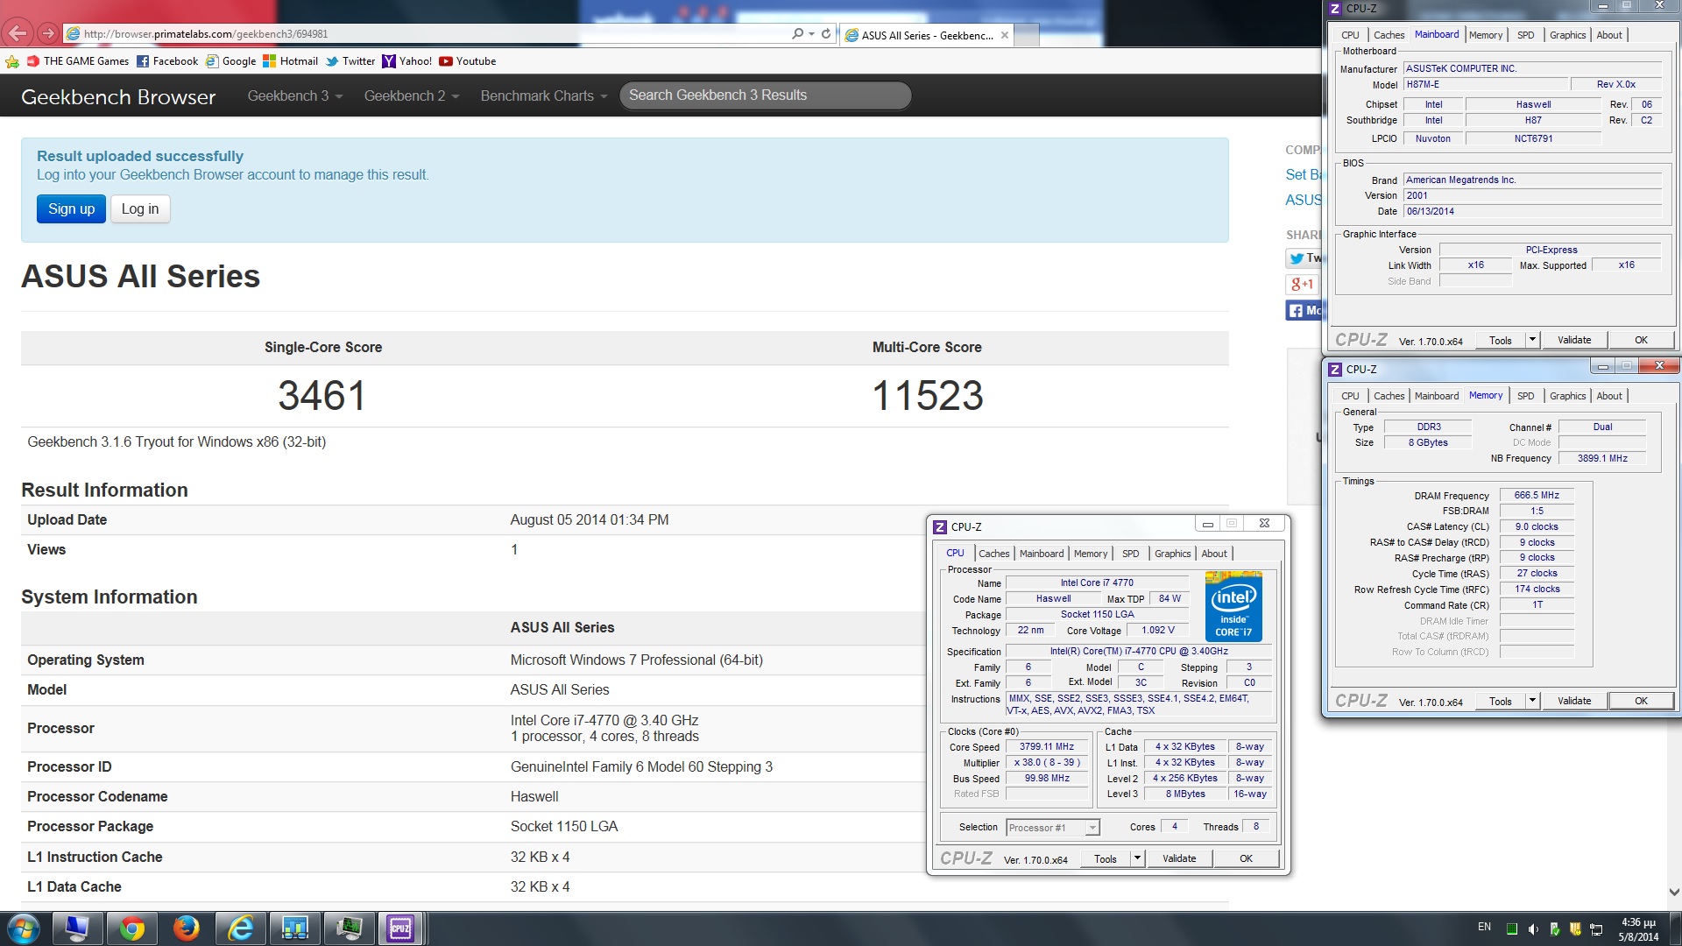Click the Core Speed value 3799.11 MHz

(1046, 747)
